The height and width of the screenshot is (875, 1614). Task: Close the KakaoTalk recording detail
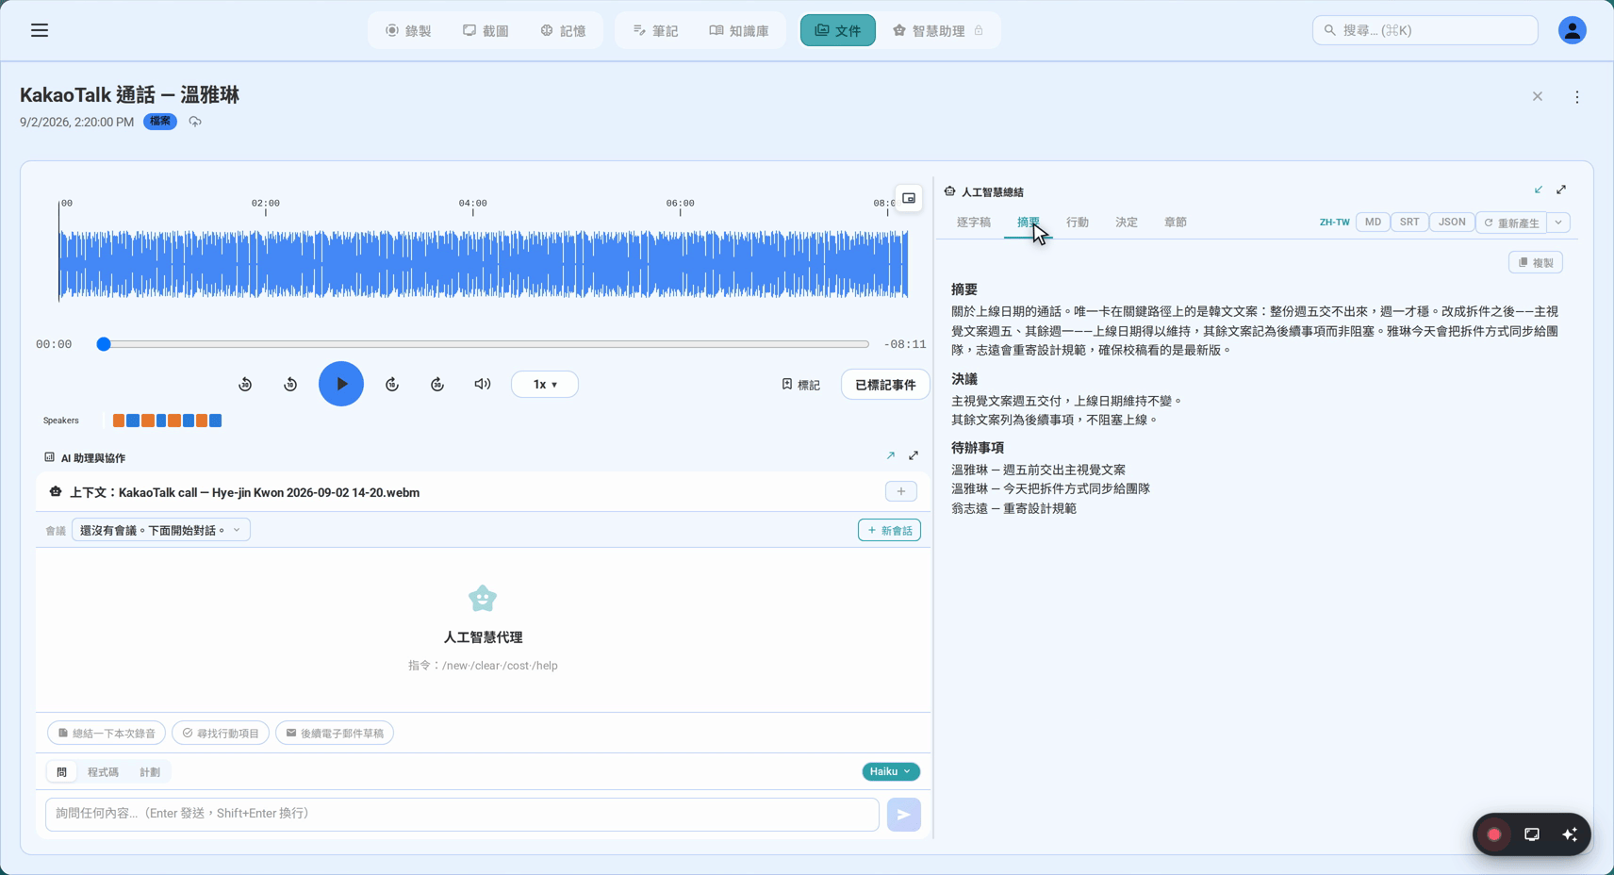(1538, 96)
